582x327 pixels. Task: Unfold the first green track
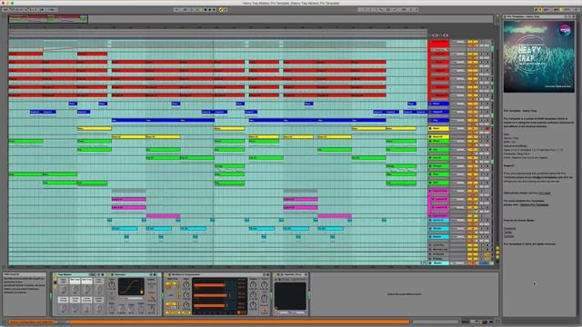pos(430,142)
